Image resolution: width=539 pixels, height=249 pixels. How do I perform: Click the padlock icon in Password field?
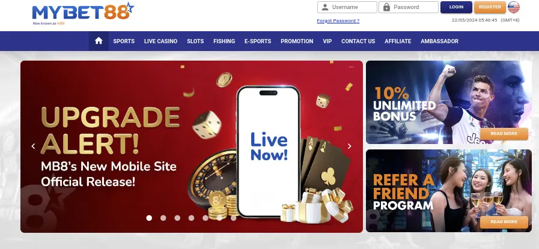(386, 7)
